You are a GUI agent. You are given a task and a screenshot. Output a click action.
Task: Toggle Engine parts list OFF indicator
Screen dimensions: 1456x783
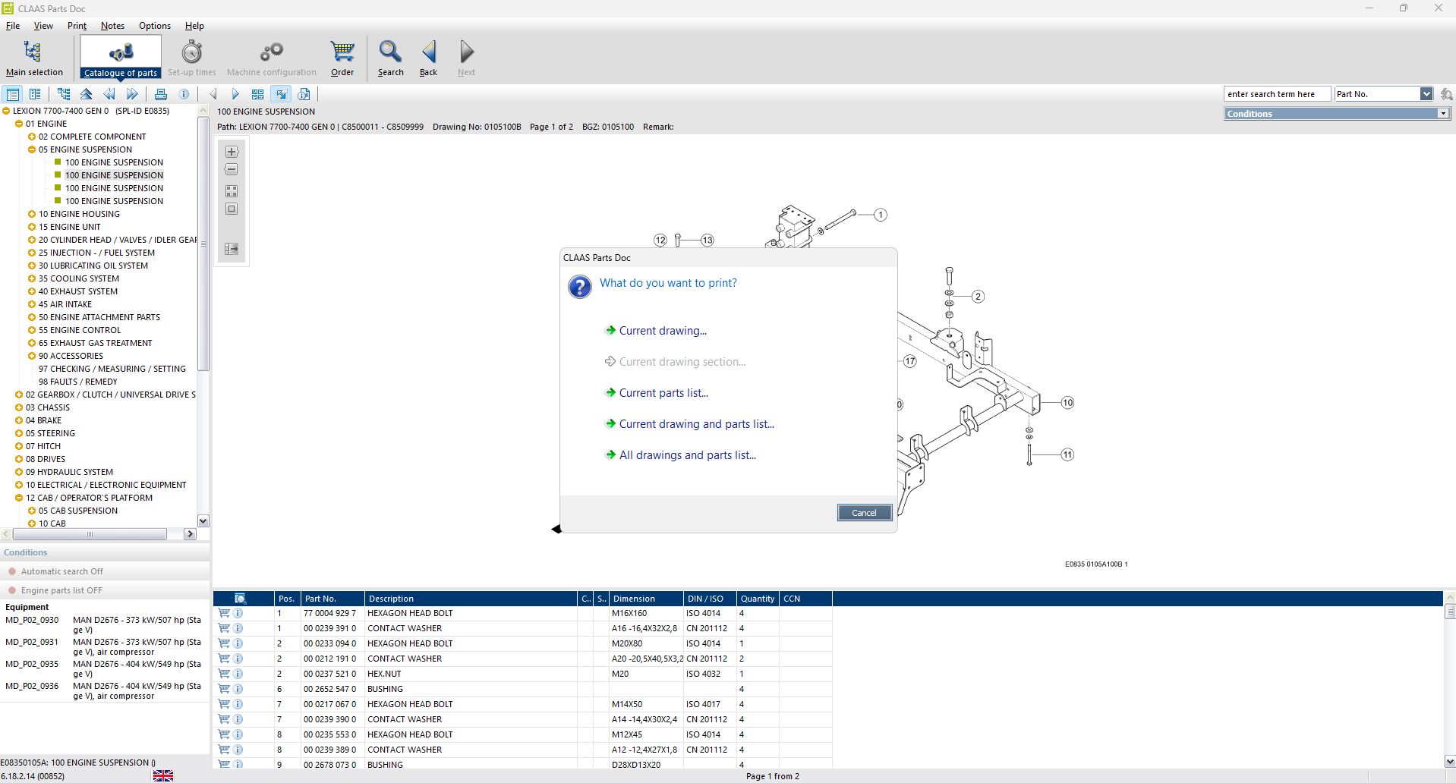12,590
